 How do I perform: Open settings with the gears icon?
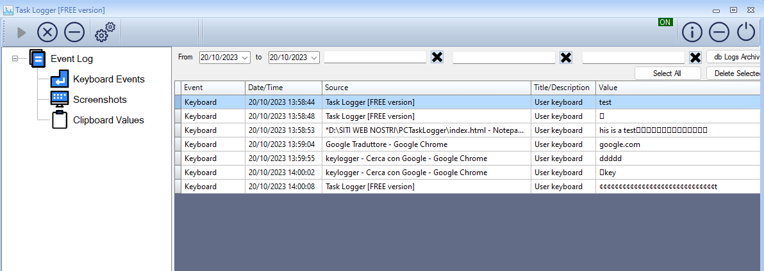click(104, 31)
